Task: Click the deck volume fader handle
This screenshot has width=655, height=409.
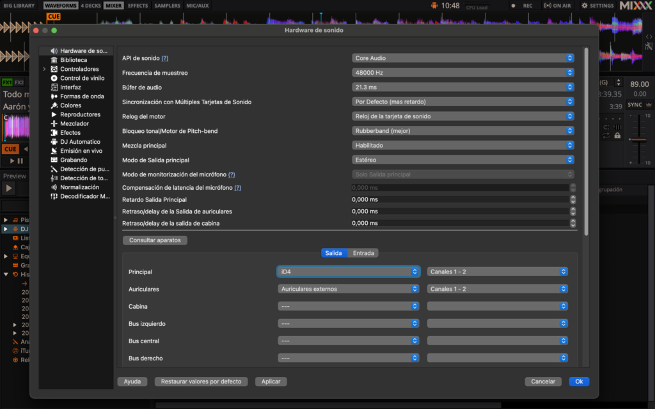Action: pyautogui.click(x=638, y=139)
